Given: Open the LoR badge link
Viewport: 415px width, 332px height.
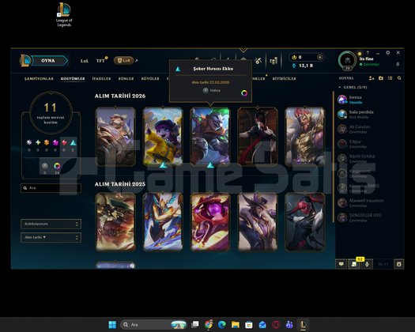Looking at the screenshot, I should click(123, 61).
